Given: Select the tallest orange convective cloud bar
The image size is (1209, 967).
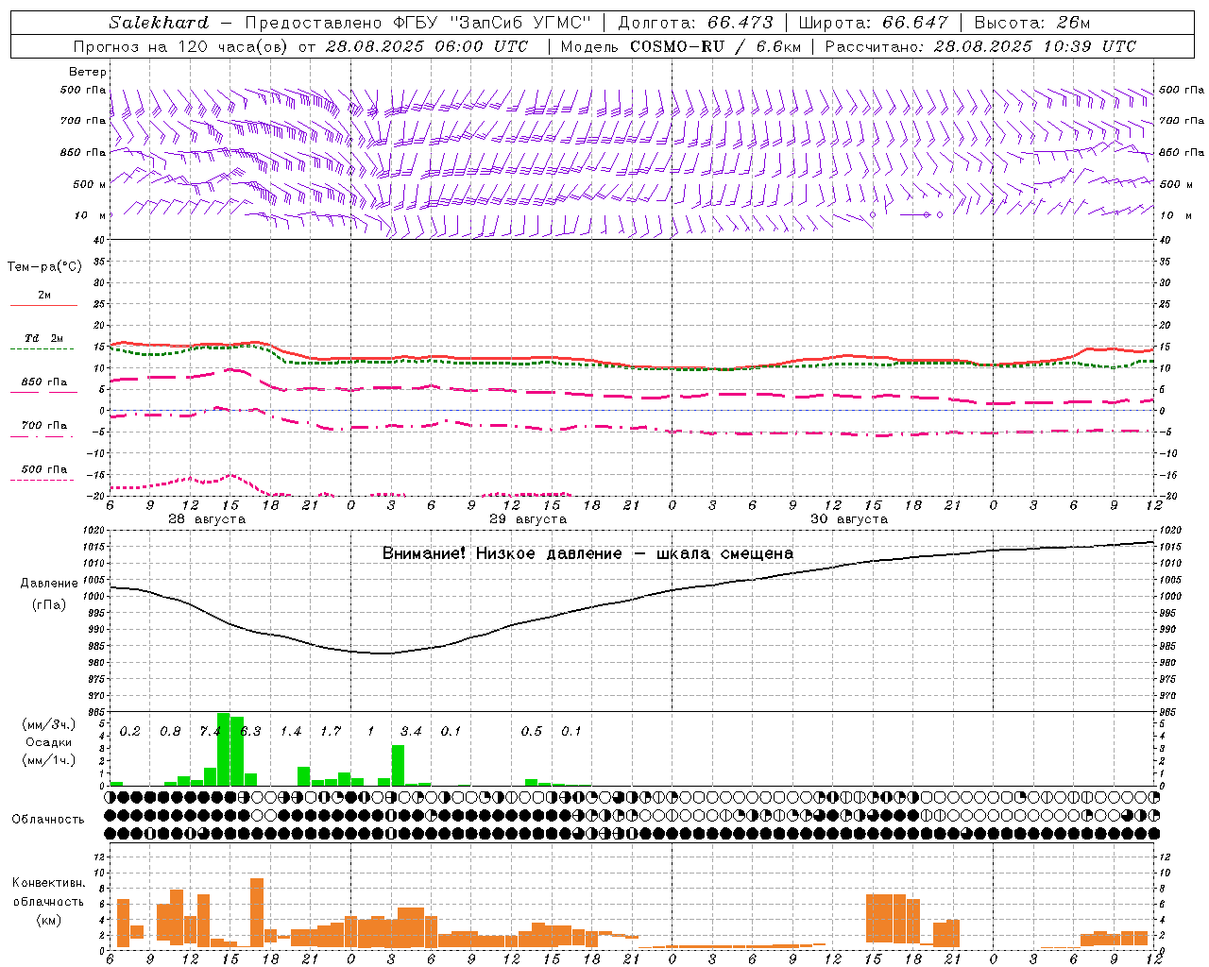Looking at the screenshot, I should tap(257, 912).
